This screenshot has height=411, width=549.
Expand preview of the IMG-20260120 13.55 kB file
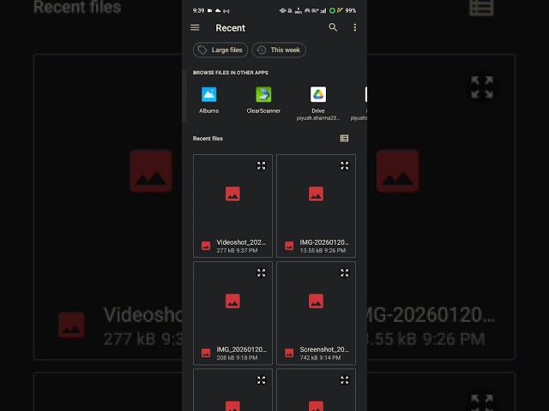(x=345, y=165)
